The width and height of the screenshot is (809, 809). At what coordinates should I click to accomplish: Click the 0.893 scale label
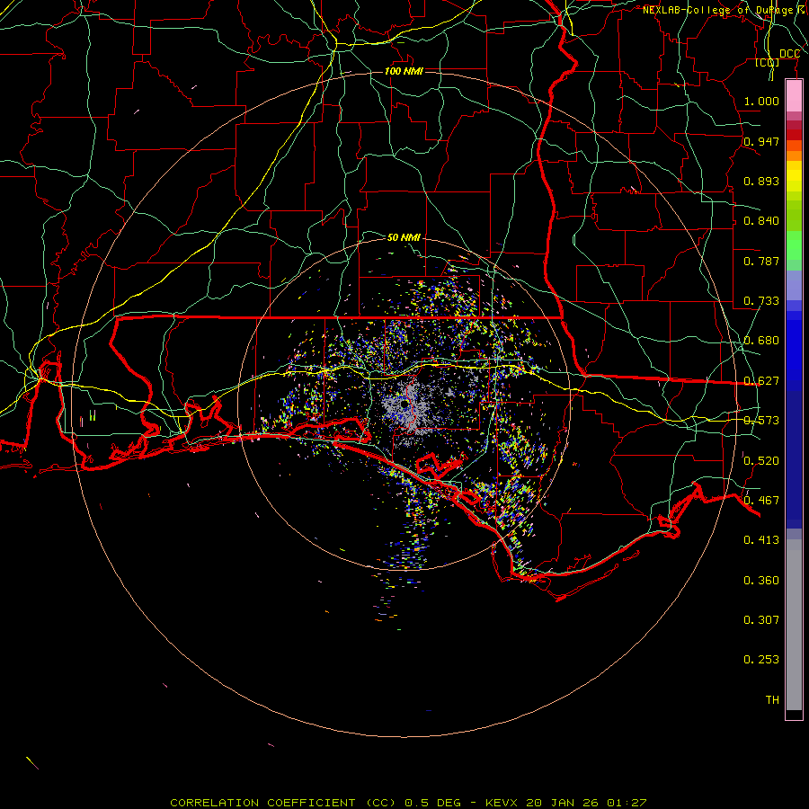coord(761,181)
